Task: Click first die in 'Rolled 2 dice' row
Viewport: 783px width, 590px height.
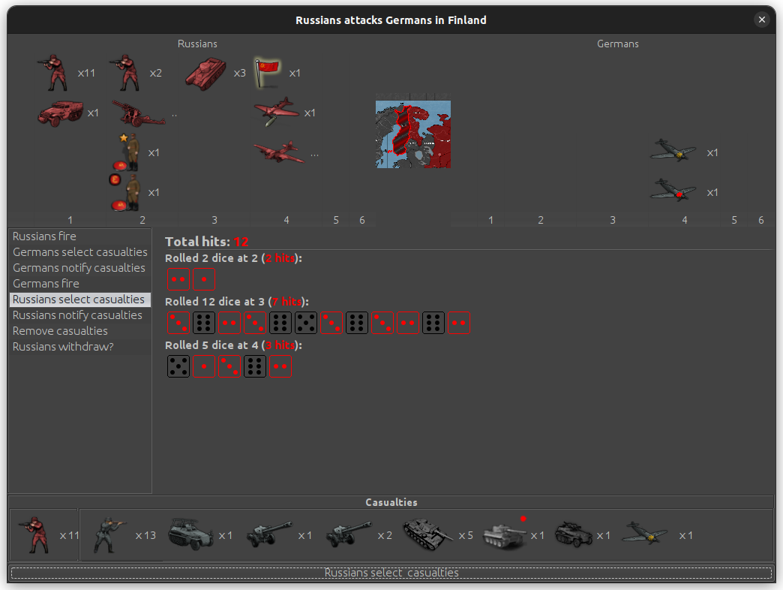Action: click(x=178, y=280)
